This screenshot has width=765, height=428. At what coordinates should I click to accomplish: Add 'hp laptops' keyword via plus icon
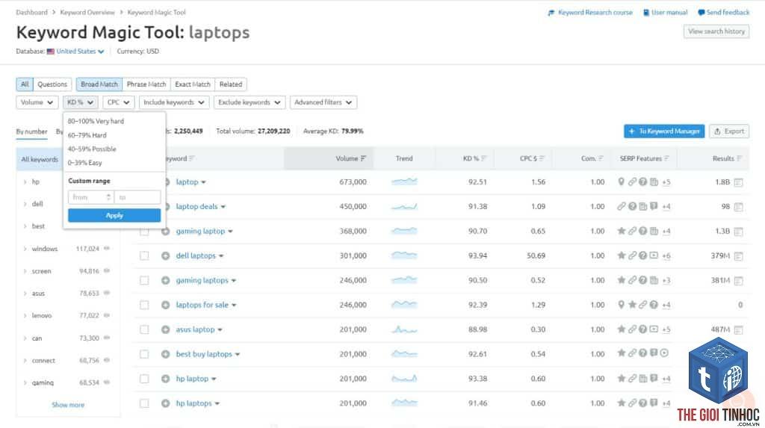pyautogui.click(x=165, y=403)
